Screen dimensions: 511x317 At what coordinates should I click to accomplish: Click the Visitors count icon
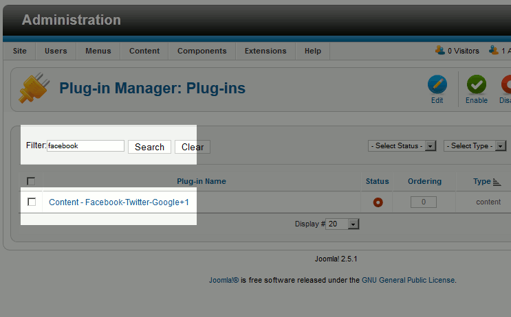pyautogui.click(x=439, y=50)
